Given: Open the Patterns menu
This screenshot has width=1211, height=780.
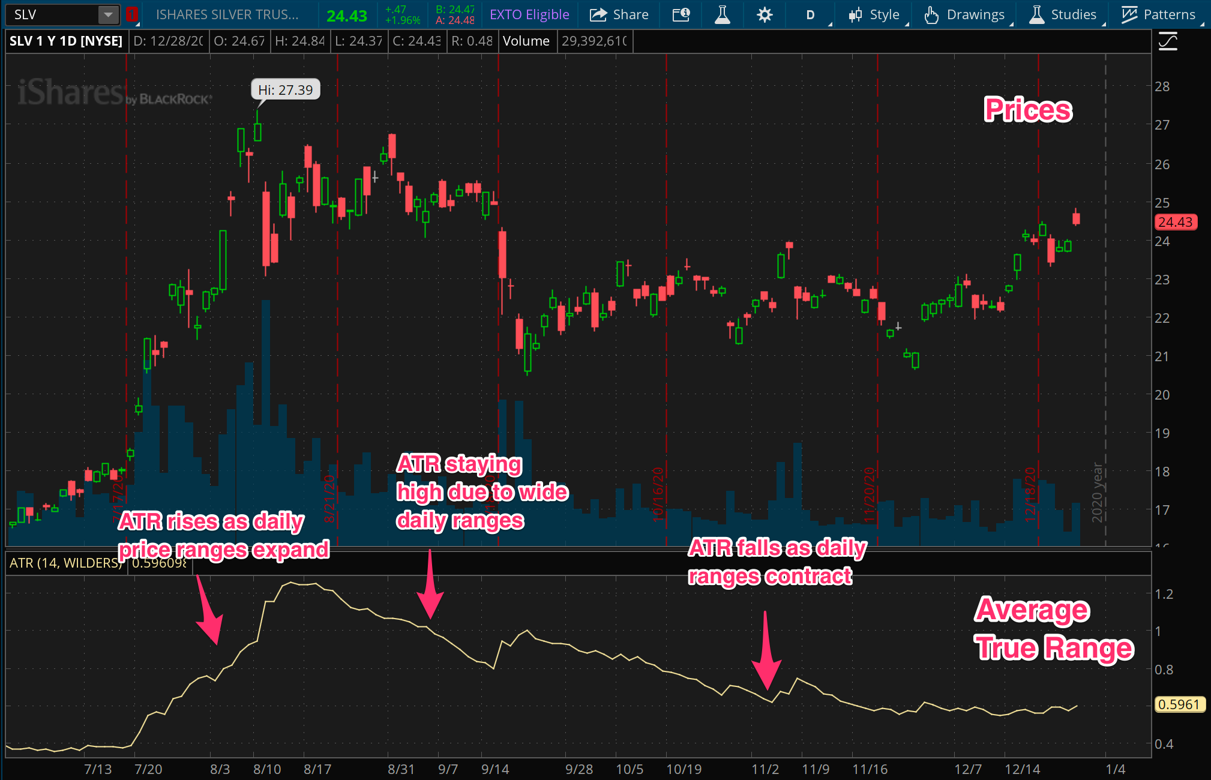Looking at the screenshot, I should click(x=1158, y=14).
